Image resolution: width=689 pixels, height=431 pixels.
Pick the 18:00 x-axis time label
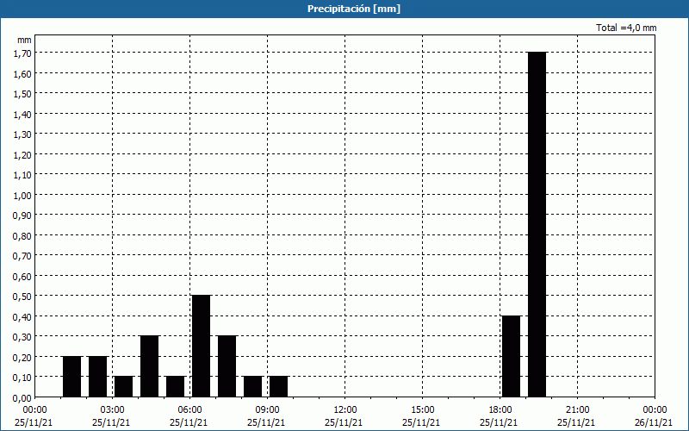pos(500,410)
